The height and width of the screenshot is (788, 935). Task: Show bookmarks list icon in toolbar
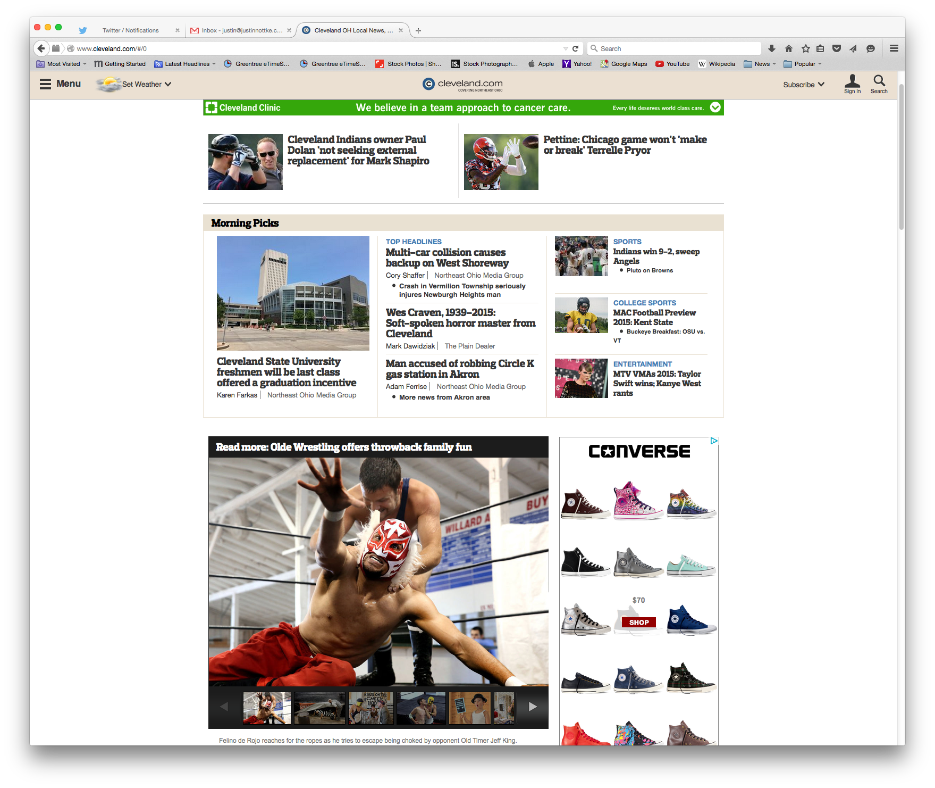820,48
